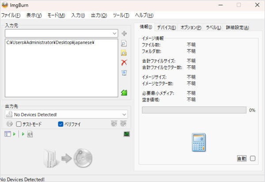Close the ImgBurn window
The height and width of the screenshot is (182, 265).
pos(257,5)
